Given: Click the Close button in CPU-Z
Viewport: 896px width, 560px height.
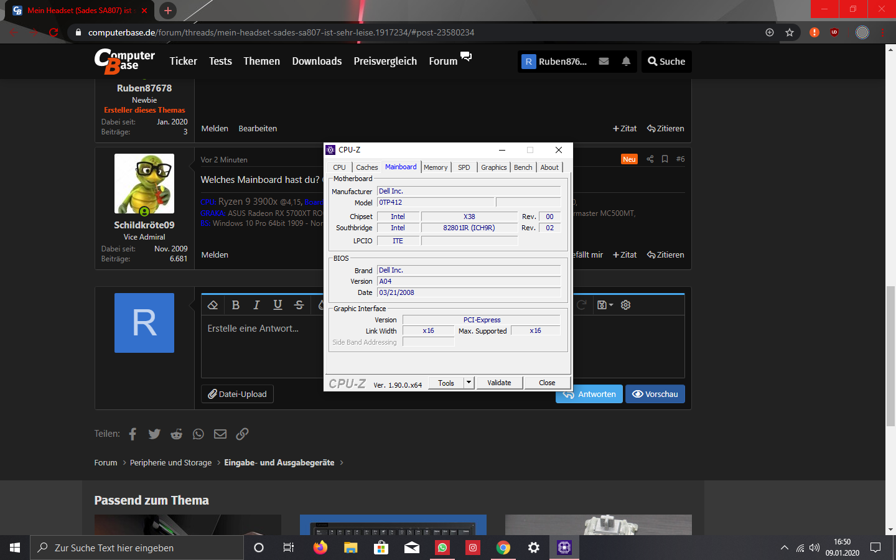Looking at the screenshot, I should pyautogui.click(x=547, y=383).
